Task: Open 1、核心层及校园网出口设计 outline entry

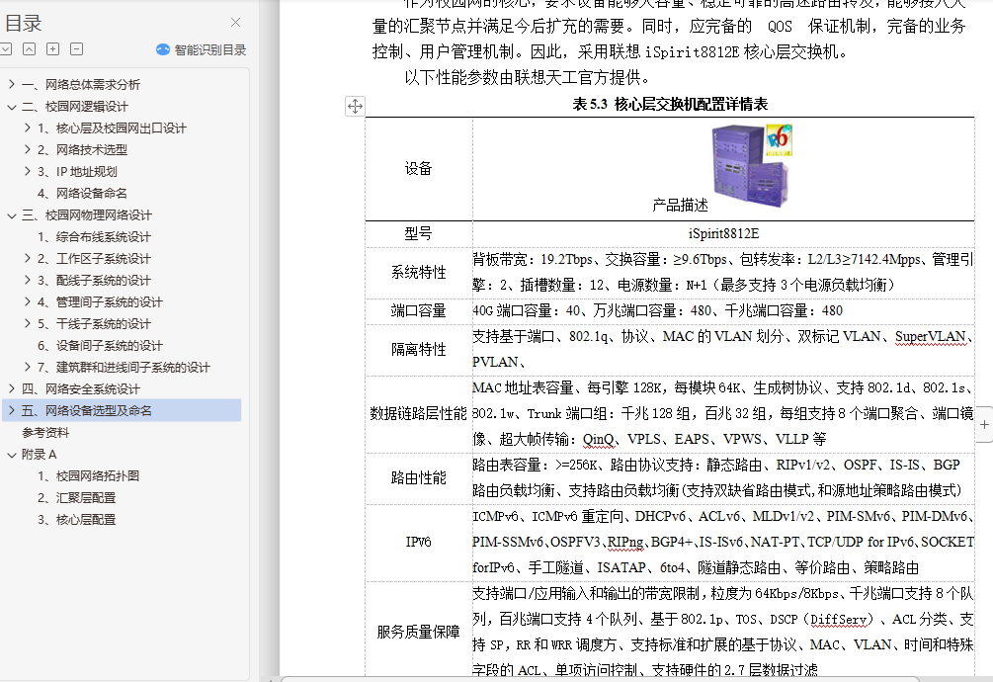Action: tap(112, 128)
